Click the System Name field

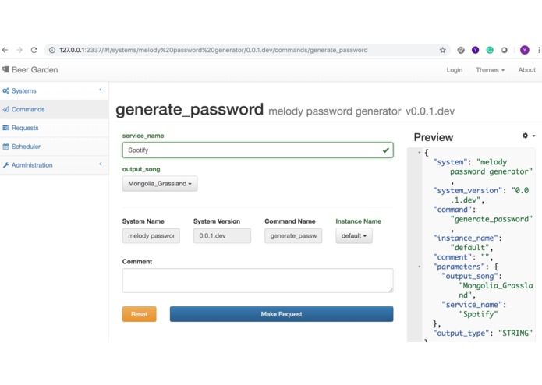click(x=151, y=236)
